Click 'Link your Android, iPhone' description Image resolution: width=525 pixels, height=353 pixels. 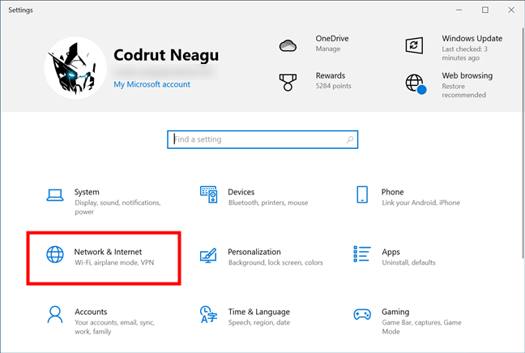[420, 202]
